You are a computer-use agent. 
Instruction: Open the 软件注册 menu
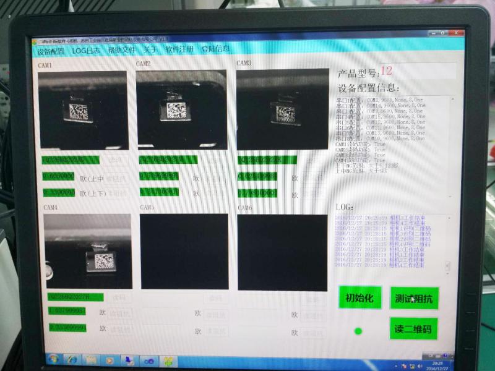click(179, 49)
